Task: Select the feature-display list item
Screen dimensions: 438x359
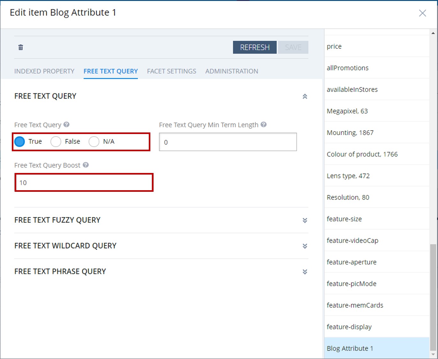Action: pyautogui.click(x=377, y=327)
